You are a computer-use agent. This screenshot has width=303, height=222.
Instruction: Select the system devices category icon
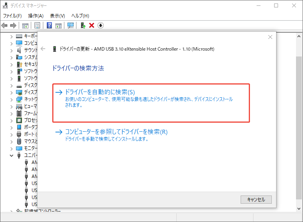point(19,57)
